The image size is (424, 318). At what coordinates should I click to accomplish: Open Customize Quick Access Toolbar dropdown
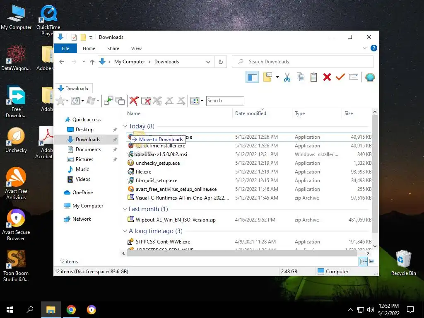coord(91,38)
